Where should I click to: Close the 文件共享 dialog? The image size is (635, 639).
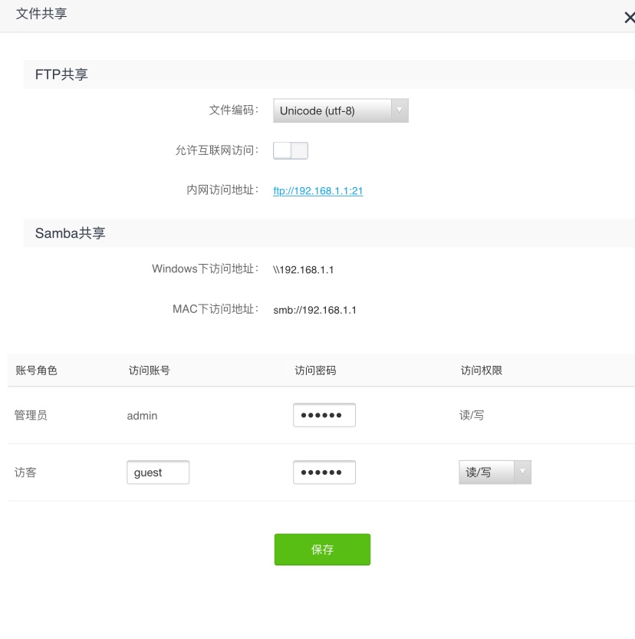coord(629,18)
